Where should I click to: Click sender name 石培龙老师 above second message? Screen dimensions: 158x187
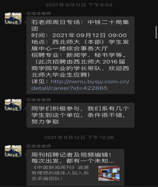click(x=39, y=100)
